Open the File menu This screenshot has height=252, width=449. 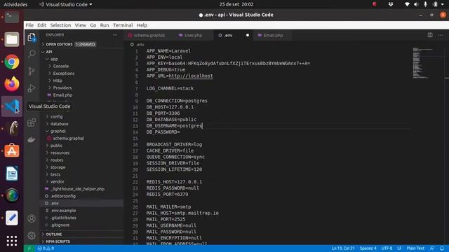[x=29, y=25]
